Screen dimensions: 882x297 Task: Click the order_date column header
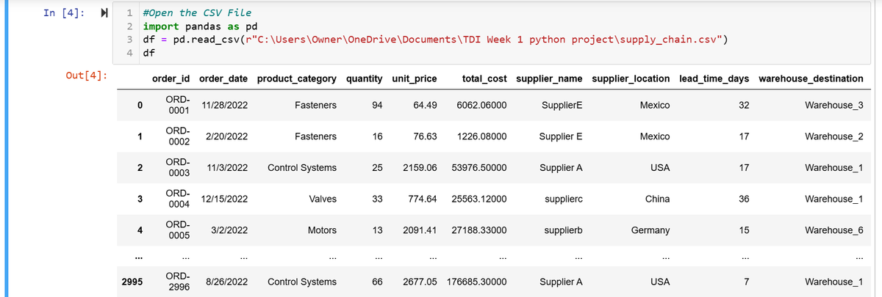tap(223, 78)
